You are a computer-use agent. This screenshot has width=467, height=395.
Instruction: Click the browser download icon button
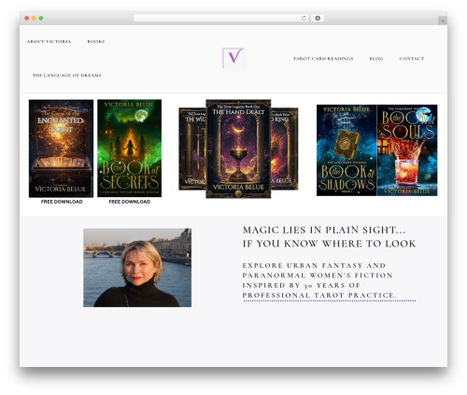coord(318,18)
